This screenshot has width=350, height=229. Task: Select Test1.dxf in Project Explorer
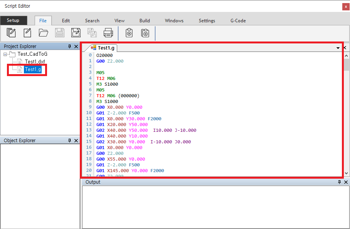35,61
